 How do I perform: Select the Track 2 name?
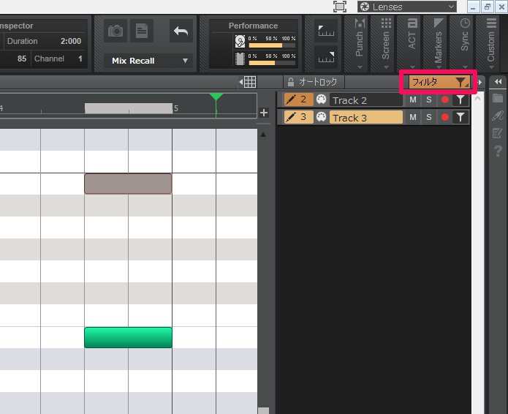click(x=366, y=100)
